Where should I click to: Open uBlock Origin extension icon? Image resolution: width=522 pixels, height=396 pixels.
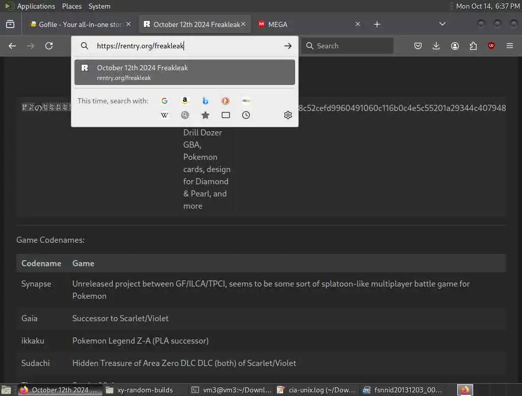tap(491, 46)
